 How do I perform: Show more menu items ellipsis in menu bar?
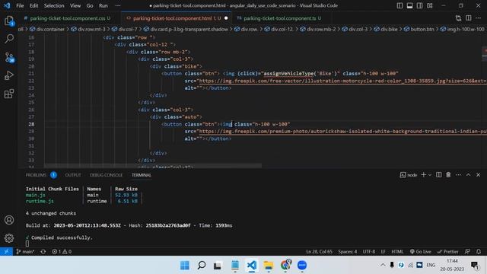[x=118, y=5]
